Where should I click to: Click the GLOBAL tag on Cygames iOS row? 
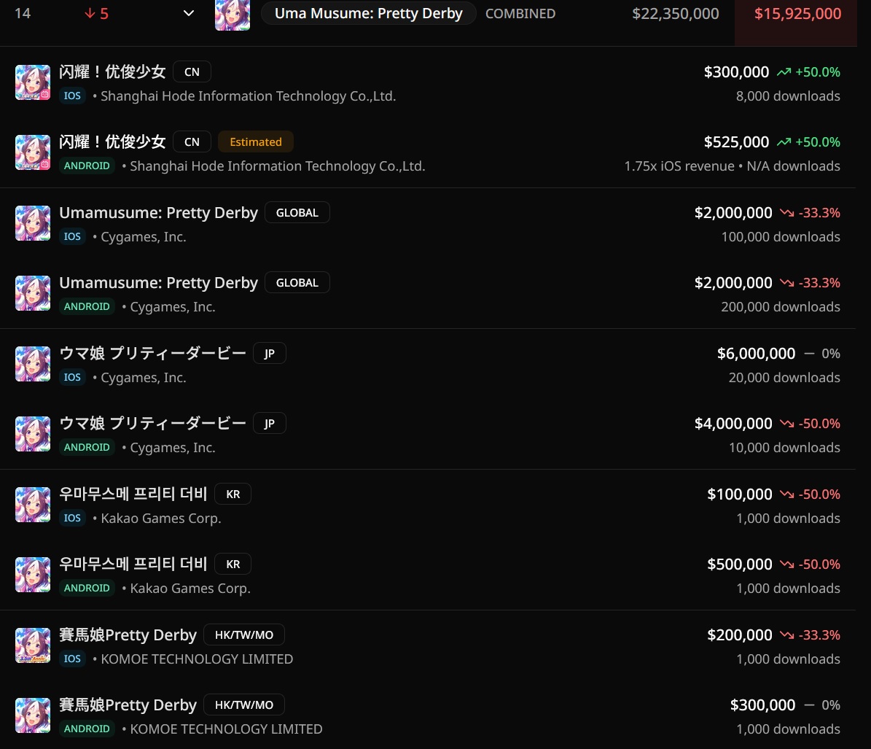297,212
